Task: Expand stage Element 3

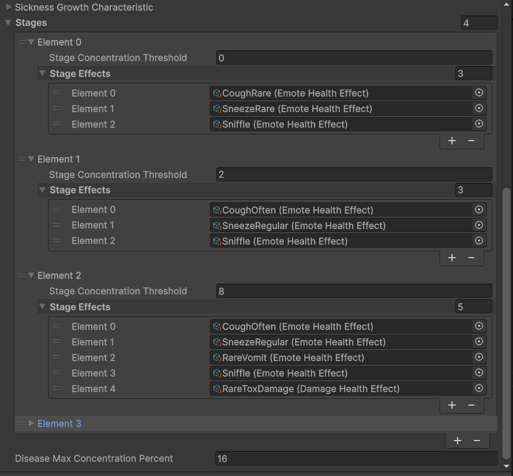Action: (31, 423)
